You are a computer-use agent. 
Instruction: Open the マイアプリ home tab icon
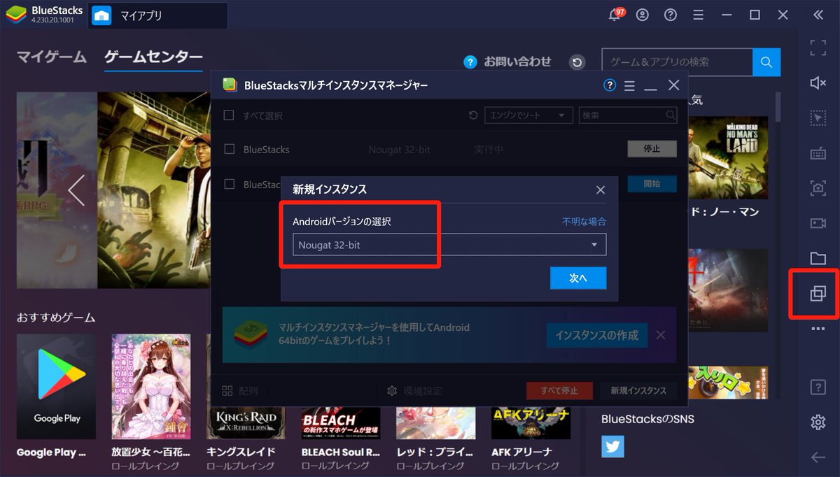pyautogui.click(x=101, y=15)
